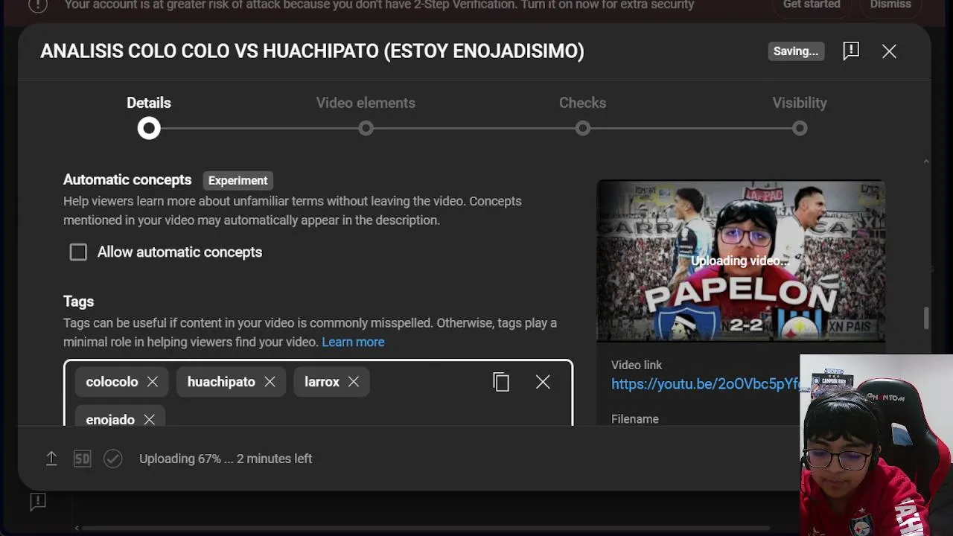Click Get started for 2-Step Verification
The height and width of the screenshot is (536, 953).
[x=812, y=5]
